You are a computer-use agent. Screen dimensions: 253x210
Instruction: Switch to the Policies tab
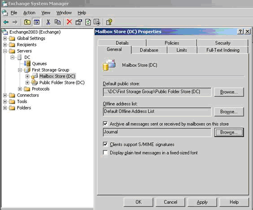coord(172,43)
